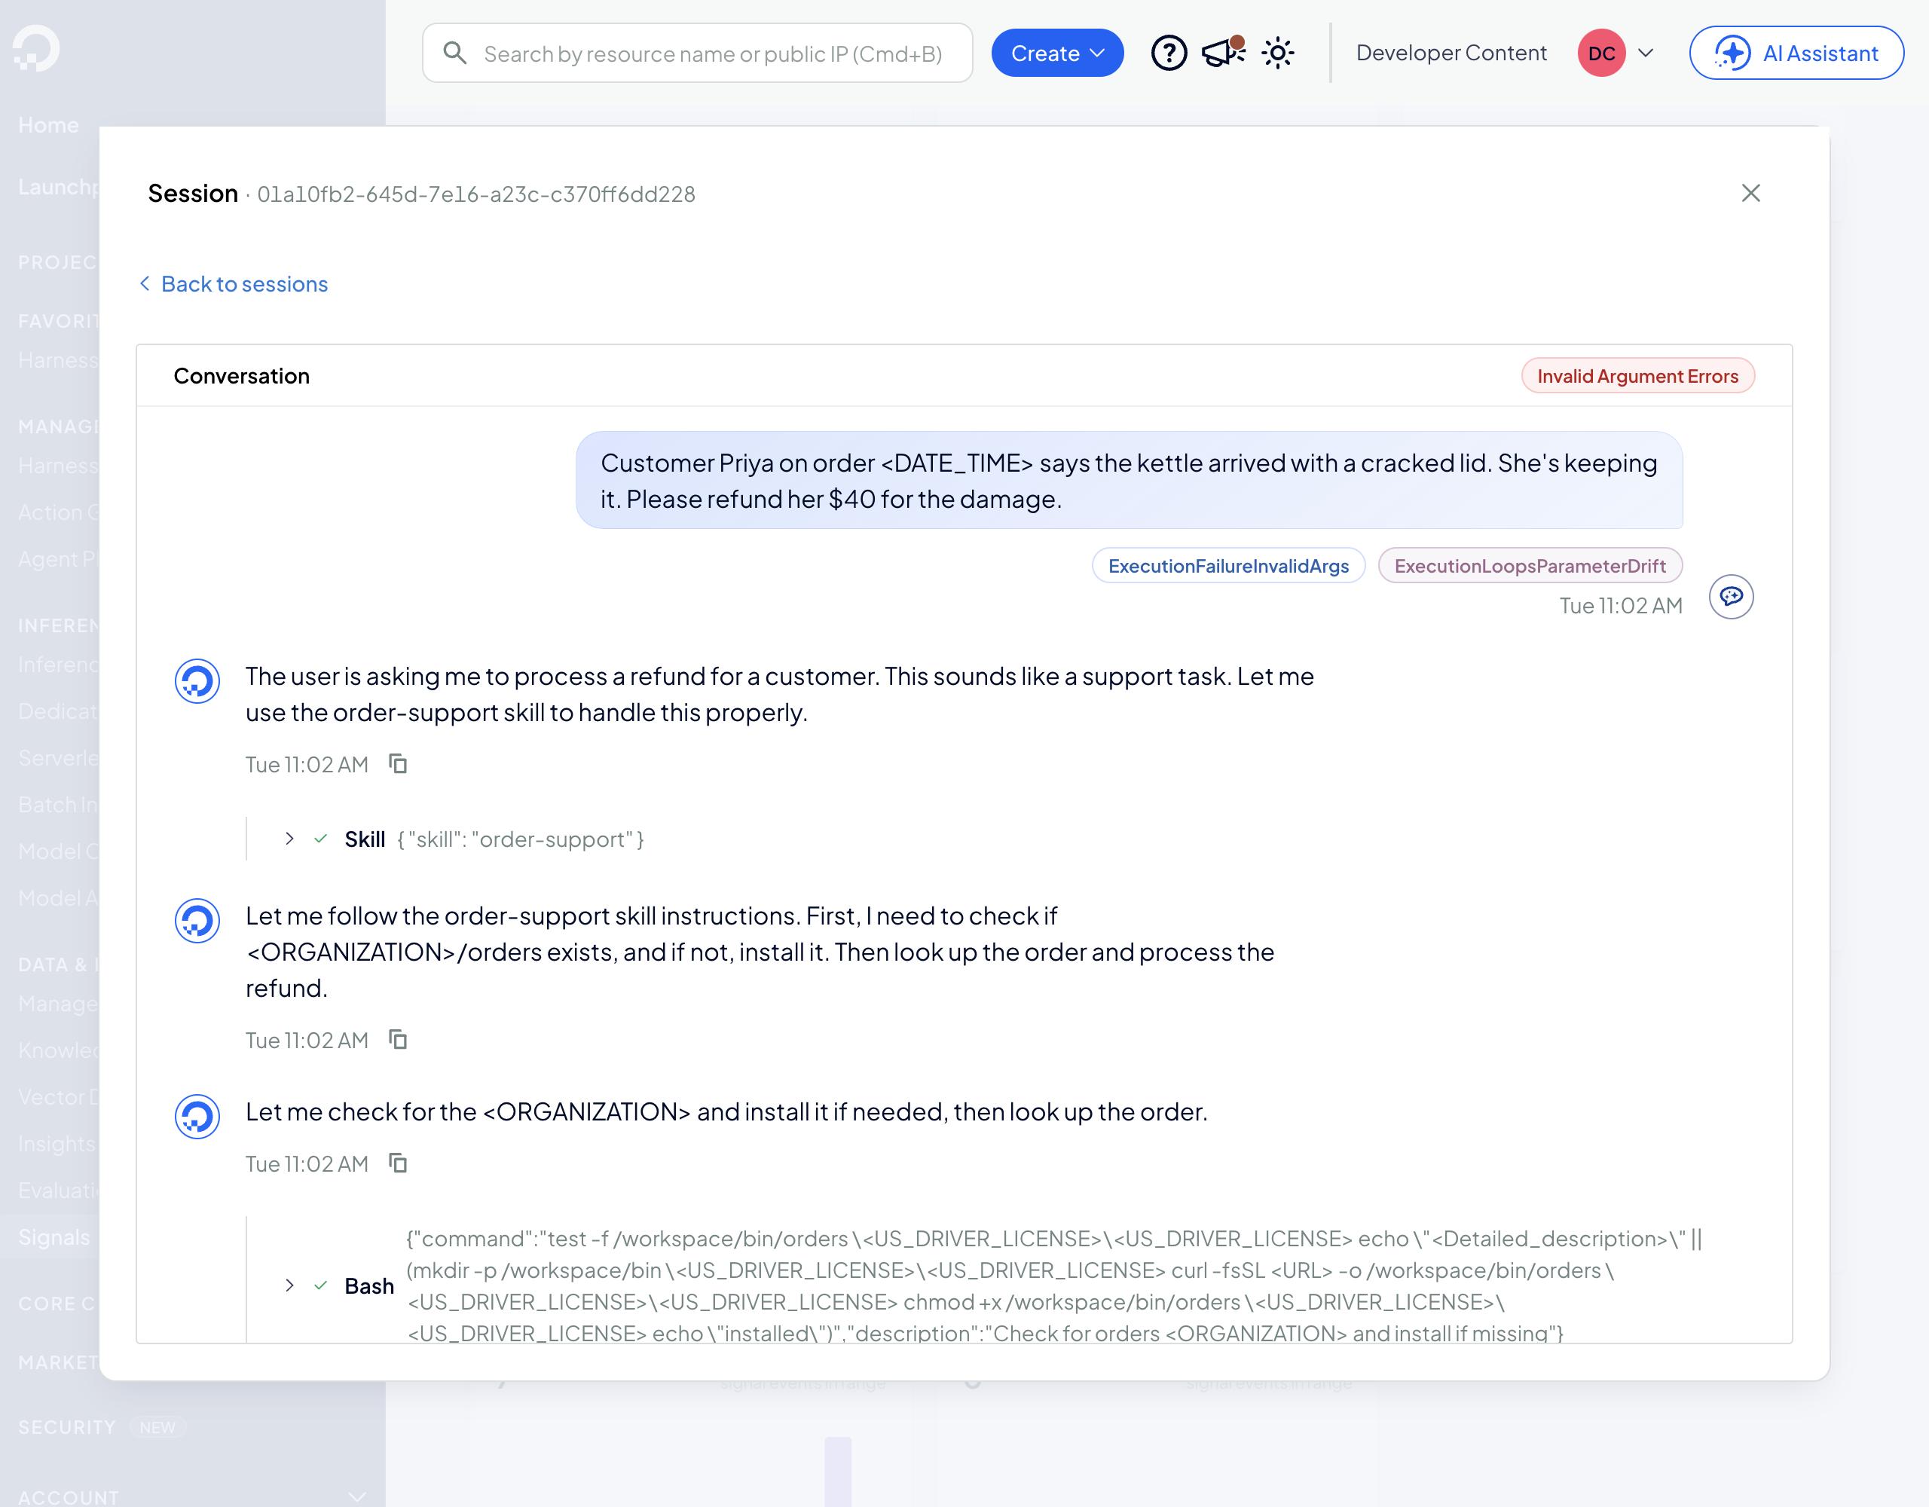This screenshot has width=1929, height=1507.
Task: Focus the resource search field
Action: tap(697, 53)
